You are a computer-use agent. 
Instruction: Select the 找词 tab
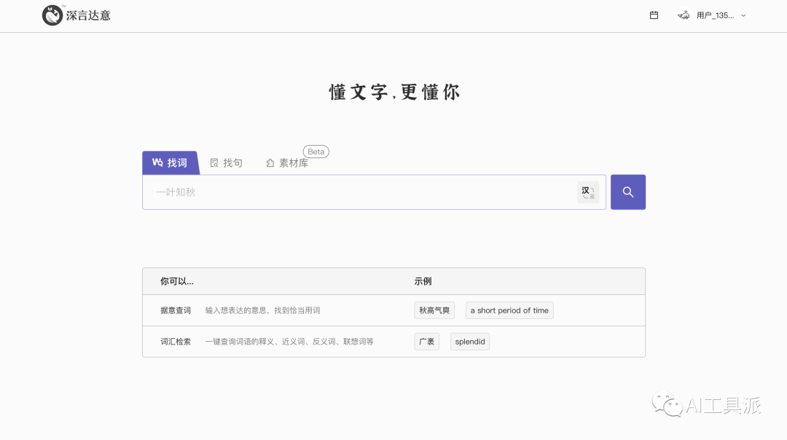click(170, 162)
